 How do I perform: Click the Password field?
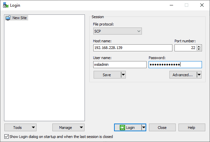tap(175, 64)
